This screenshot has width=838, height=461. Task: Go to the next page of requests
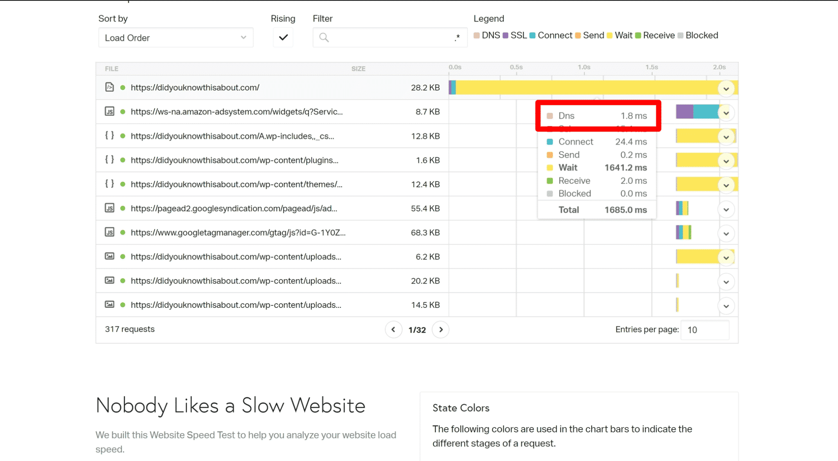tap(441, 329)
